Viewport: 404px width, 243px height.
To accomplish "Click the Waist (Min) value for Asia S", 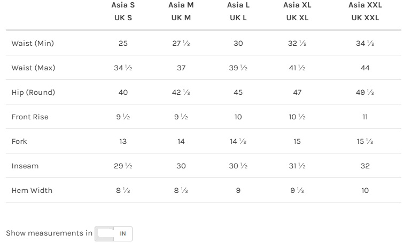I will pos(123,43).
